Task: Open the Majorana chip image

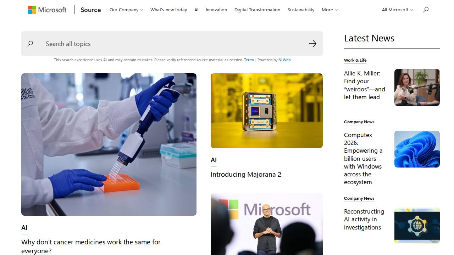Action: pyautogui.click(x=267, y=110)
